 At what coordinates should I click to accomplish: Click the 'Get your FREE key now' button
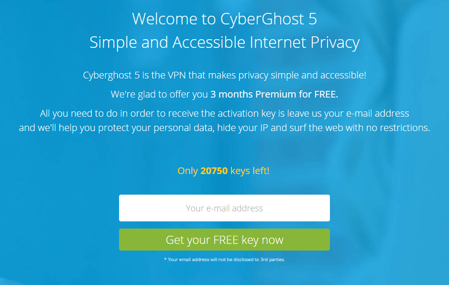point(224,240)
